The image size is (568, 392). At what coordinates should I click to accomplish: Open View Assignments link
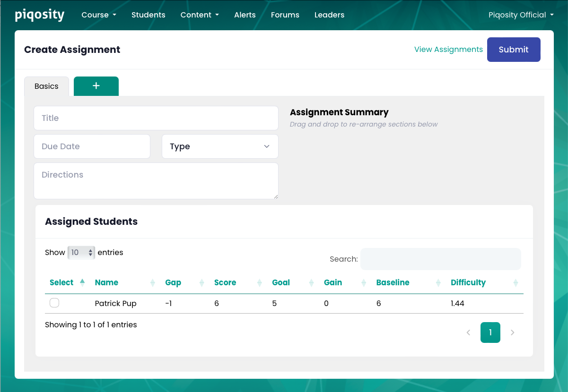(x=448, y=50)
